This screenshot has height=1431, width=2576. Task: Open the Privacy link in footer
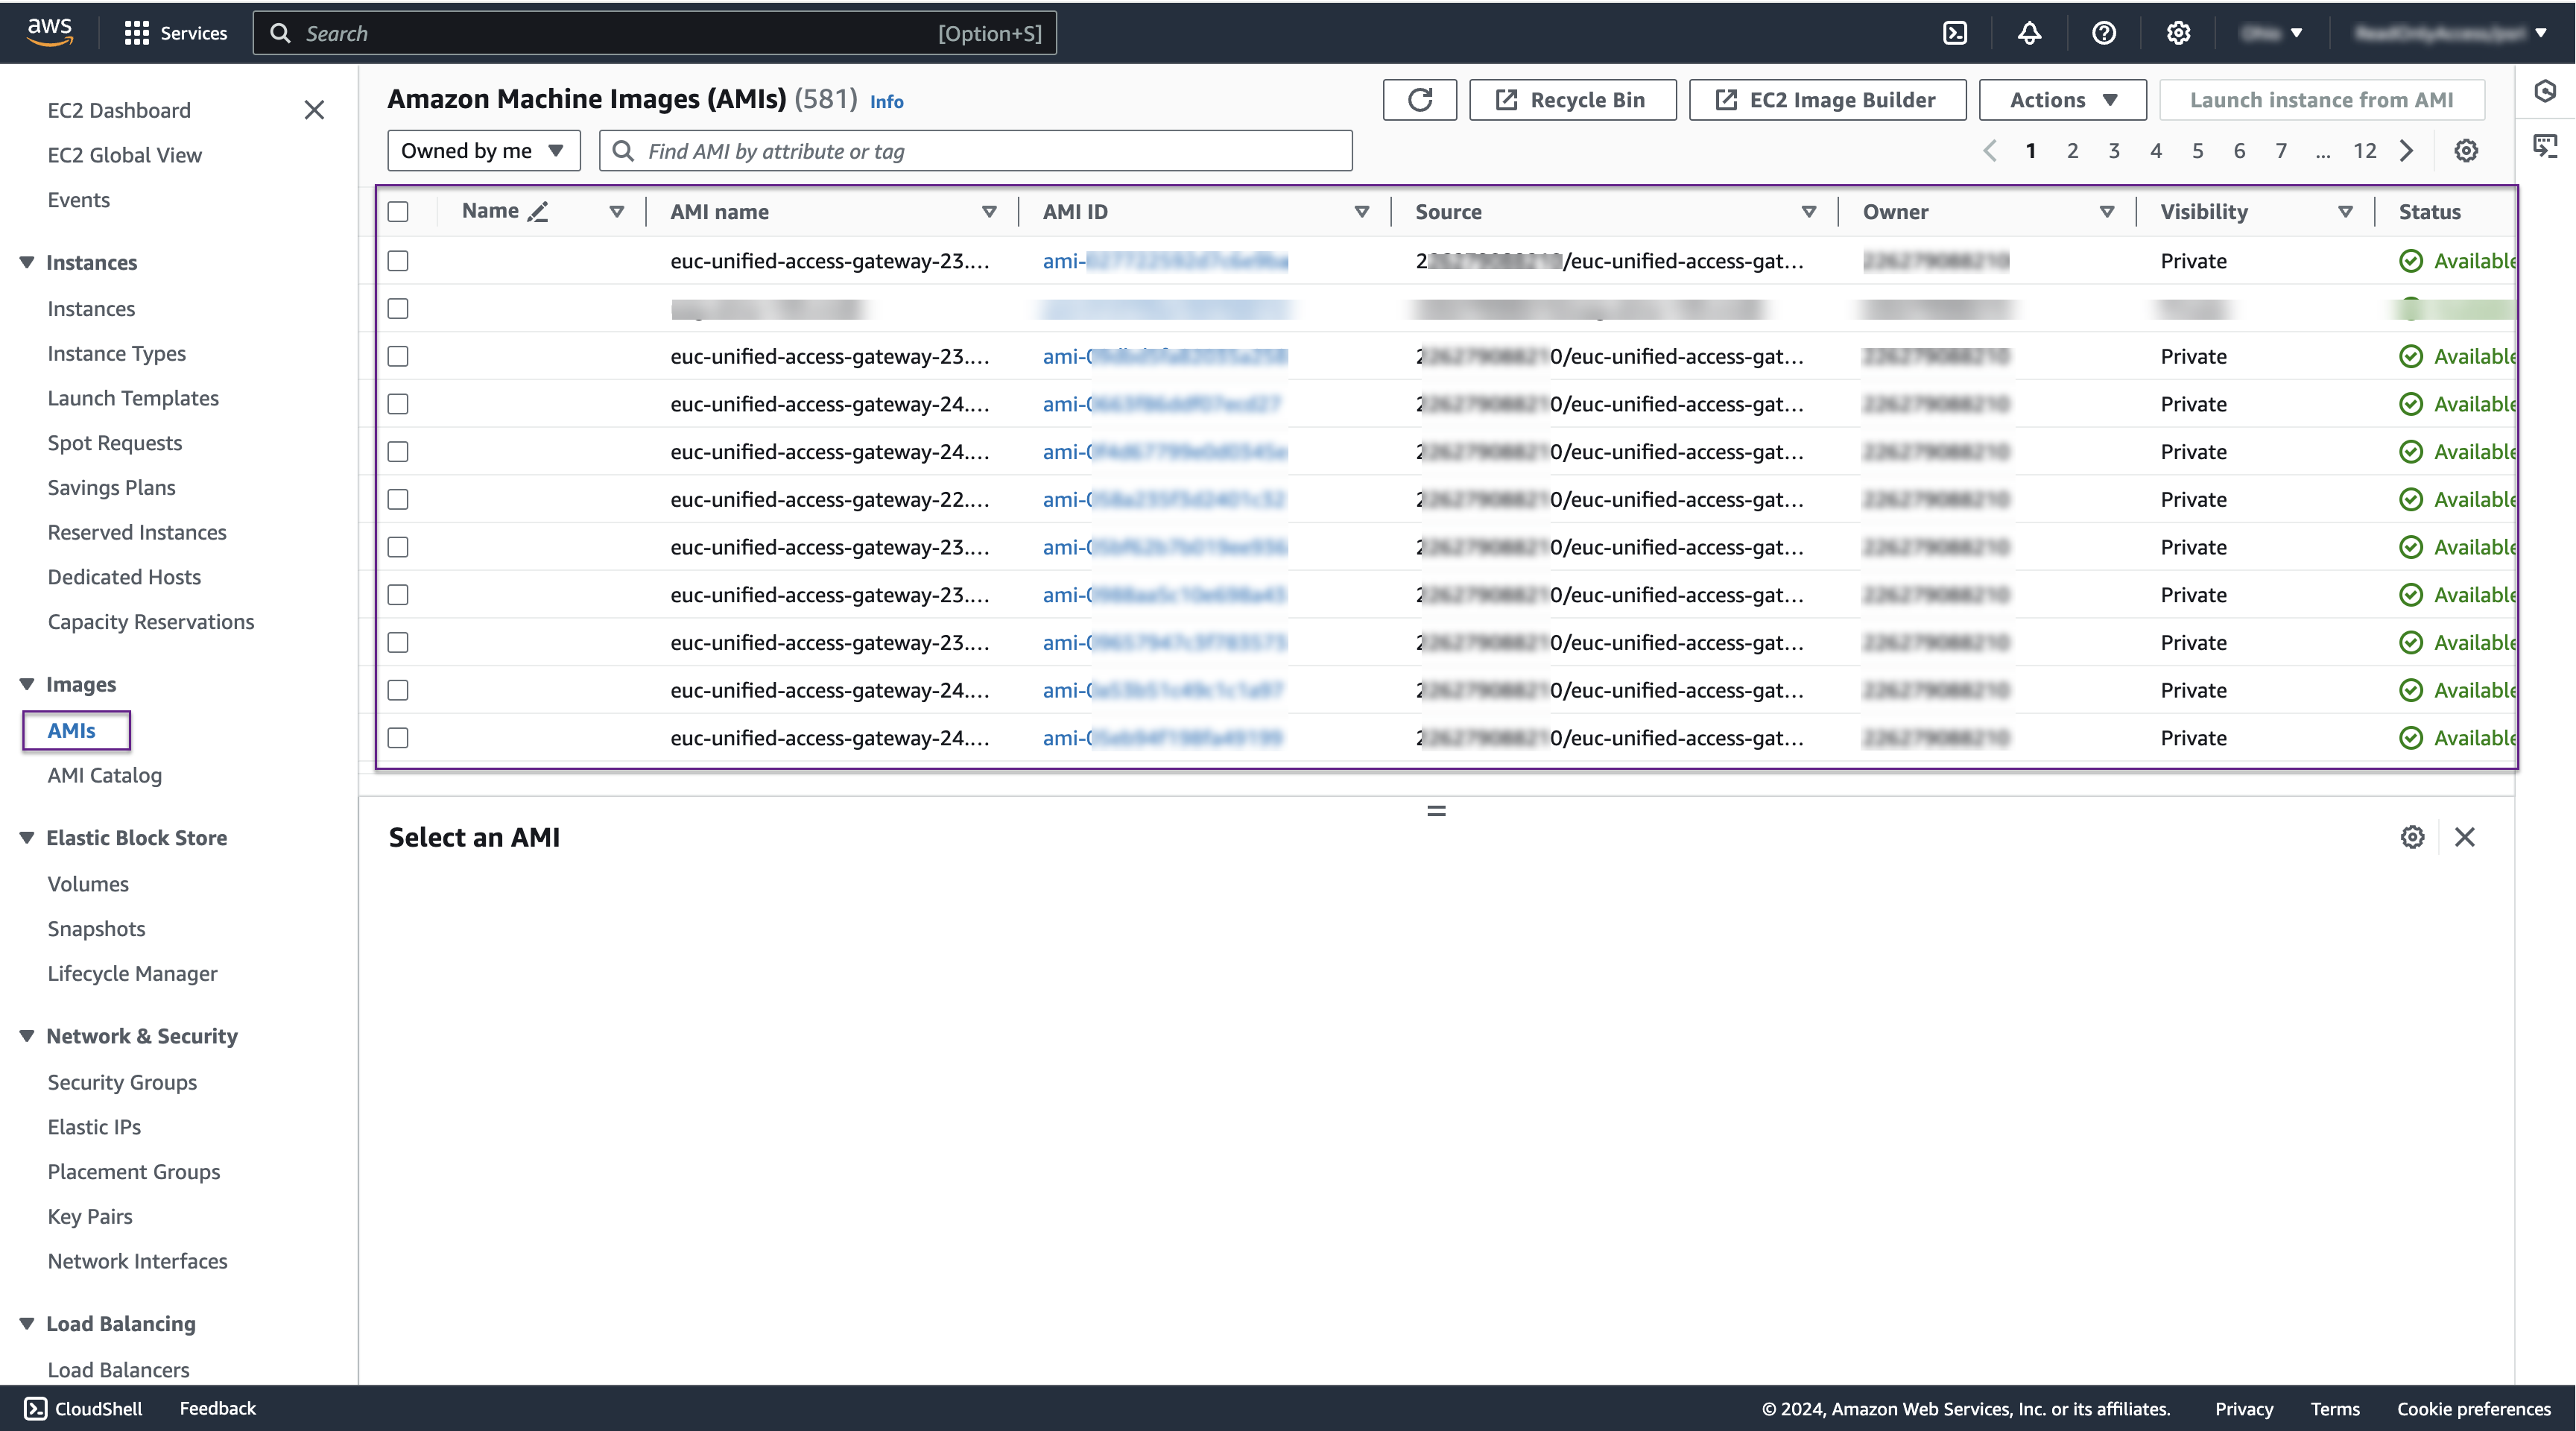pyautogui.click(x=2243, y=1409)
